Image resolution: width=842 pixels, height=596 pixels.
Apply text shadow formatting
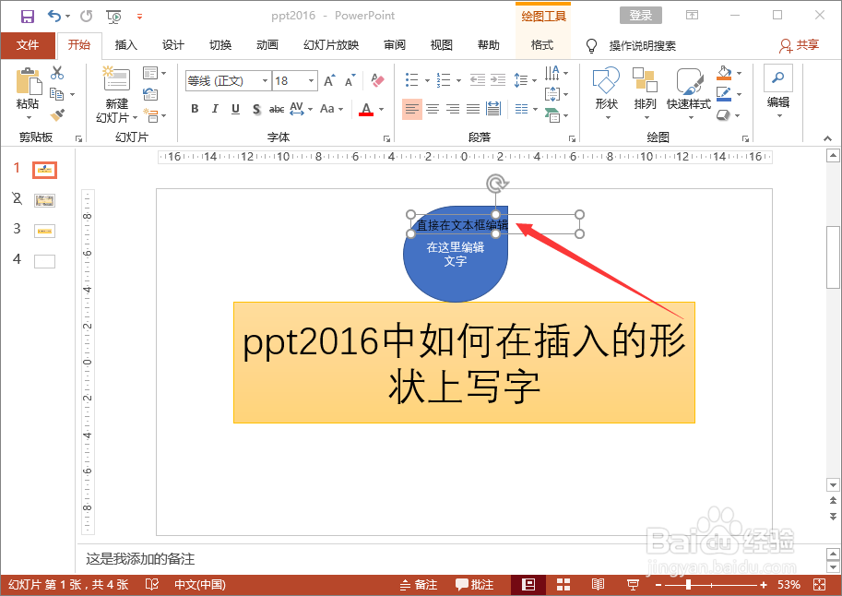click(x=256, y=108)
